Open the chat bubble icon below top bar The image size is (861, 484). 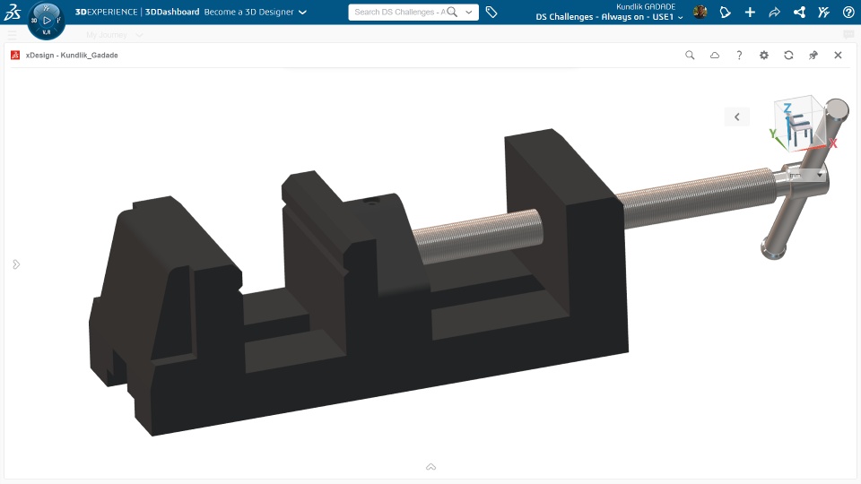848,35
